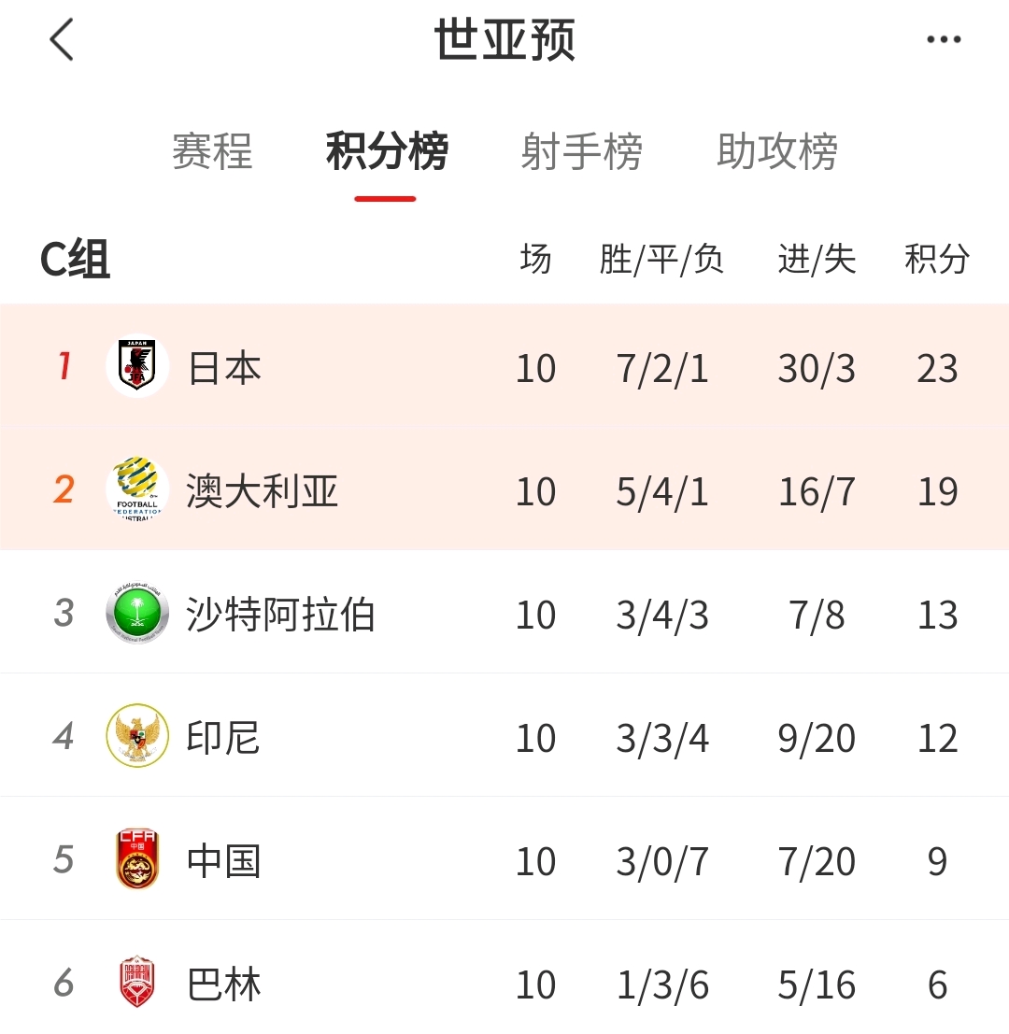
Task: Select the 积分榜 tab
Action: pyautogui.click(x=387, y=151)
